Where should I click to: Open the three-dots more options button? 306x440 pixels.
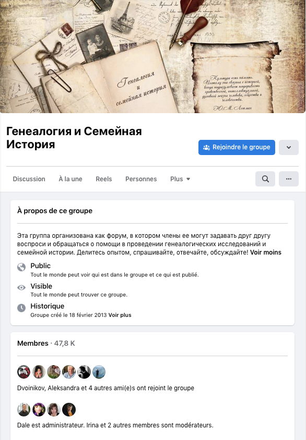(x=289, y=179)
